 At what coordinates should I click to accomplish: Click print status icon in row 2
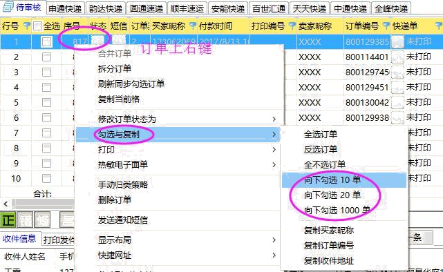click(398, 57)
